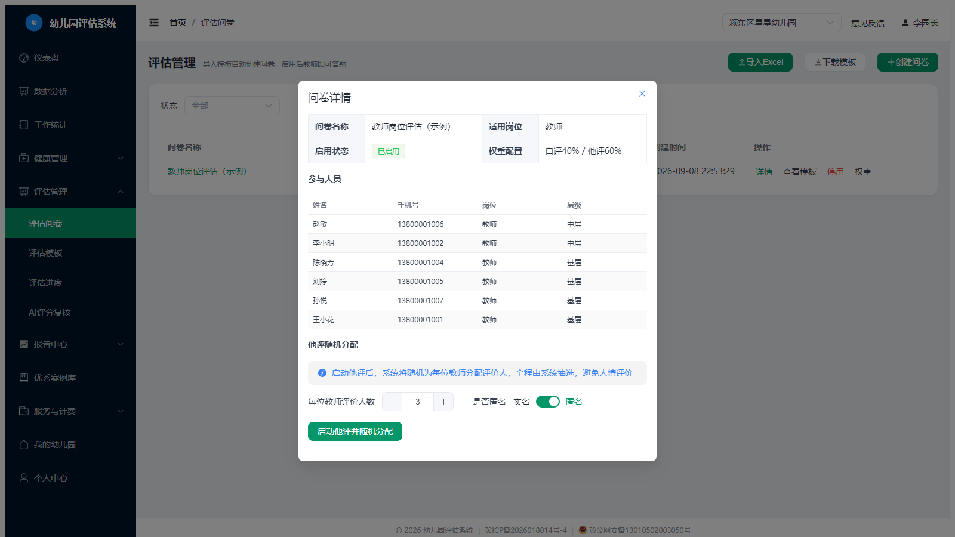955x537 pixels.
Task: Click the 权重 action link
Action: pos(863,172)
